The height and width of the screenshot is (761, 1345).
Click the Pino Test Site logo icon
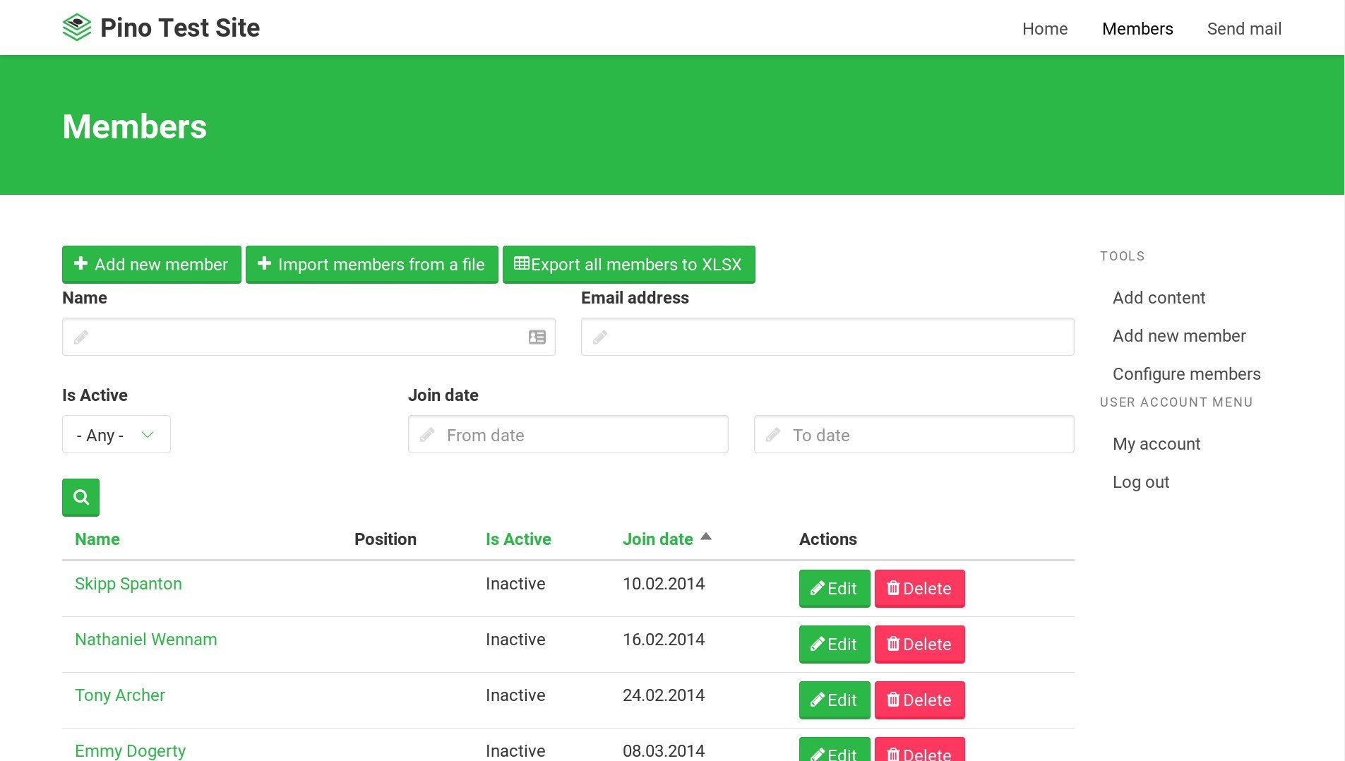(x=77, y=28)
